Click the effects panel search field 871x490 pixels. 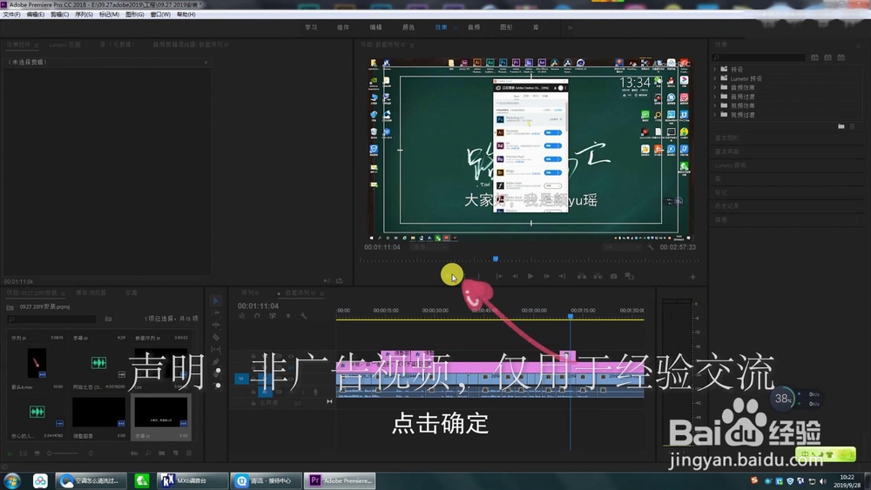point(759,57)
